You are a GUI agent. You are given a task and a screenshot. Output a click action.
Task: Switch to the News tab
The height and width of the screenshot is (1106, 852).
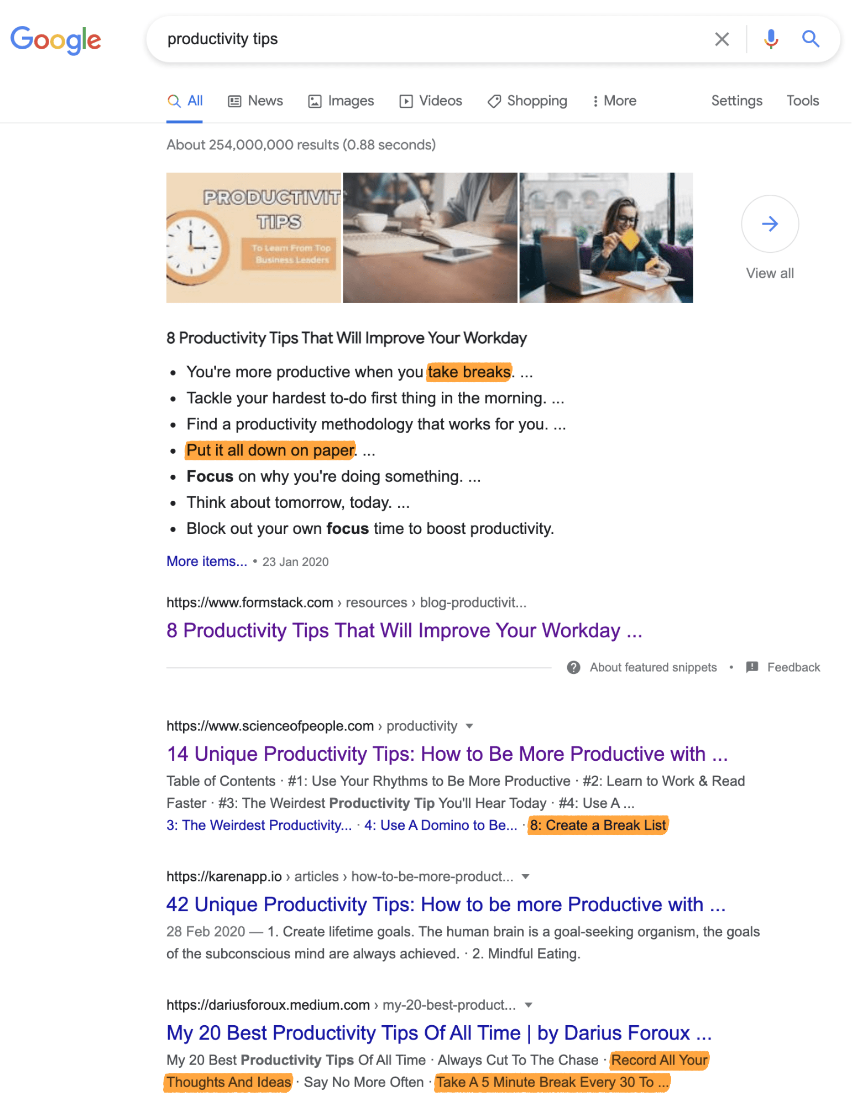point(255,101)
